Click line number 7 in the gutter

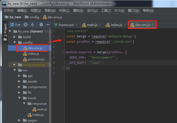[54, 63]
